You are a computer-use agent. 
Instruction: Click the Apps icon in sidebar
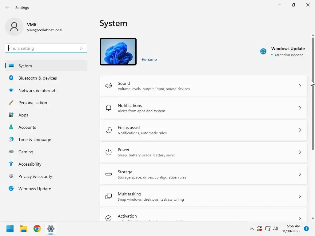(x=11, y=115)
